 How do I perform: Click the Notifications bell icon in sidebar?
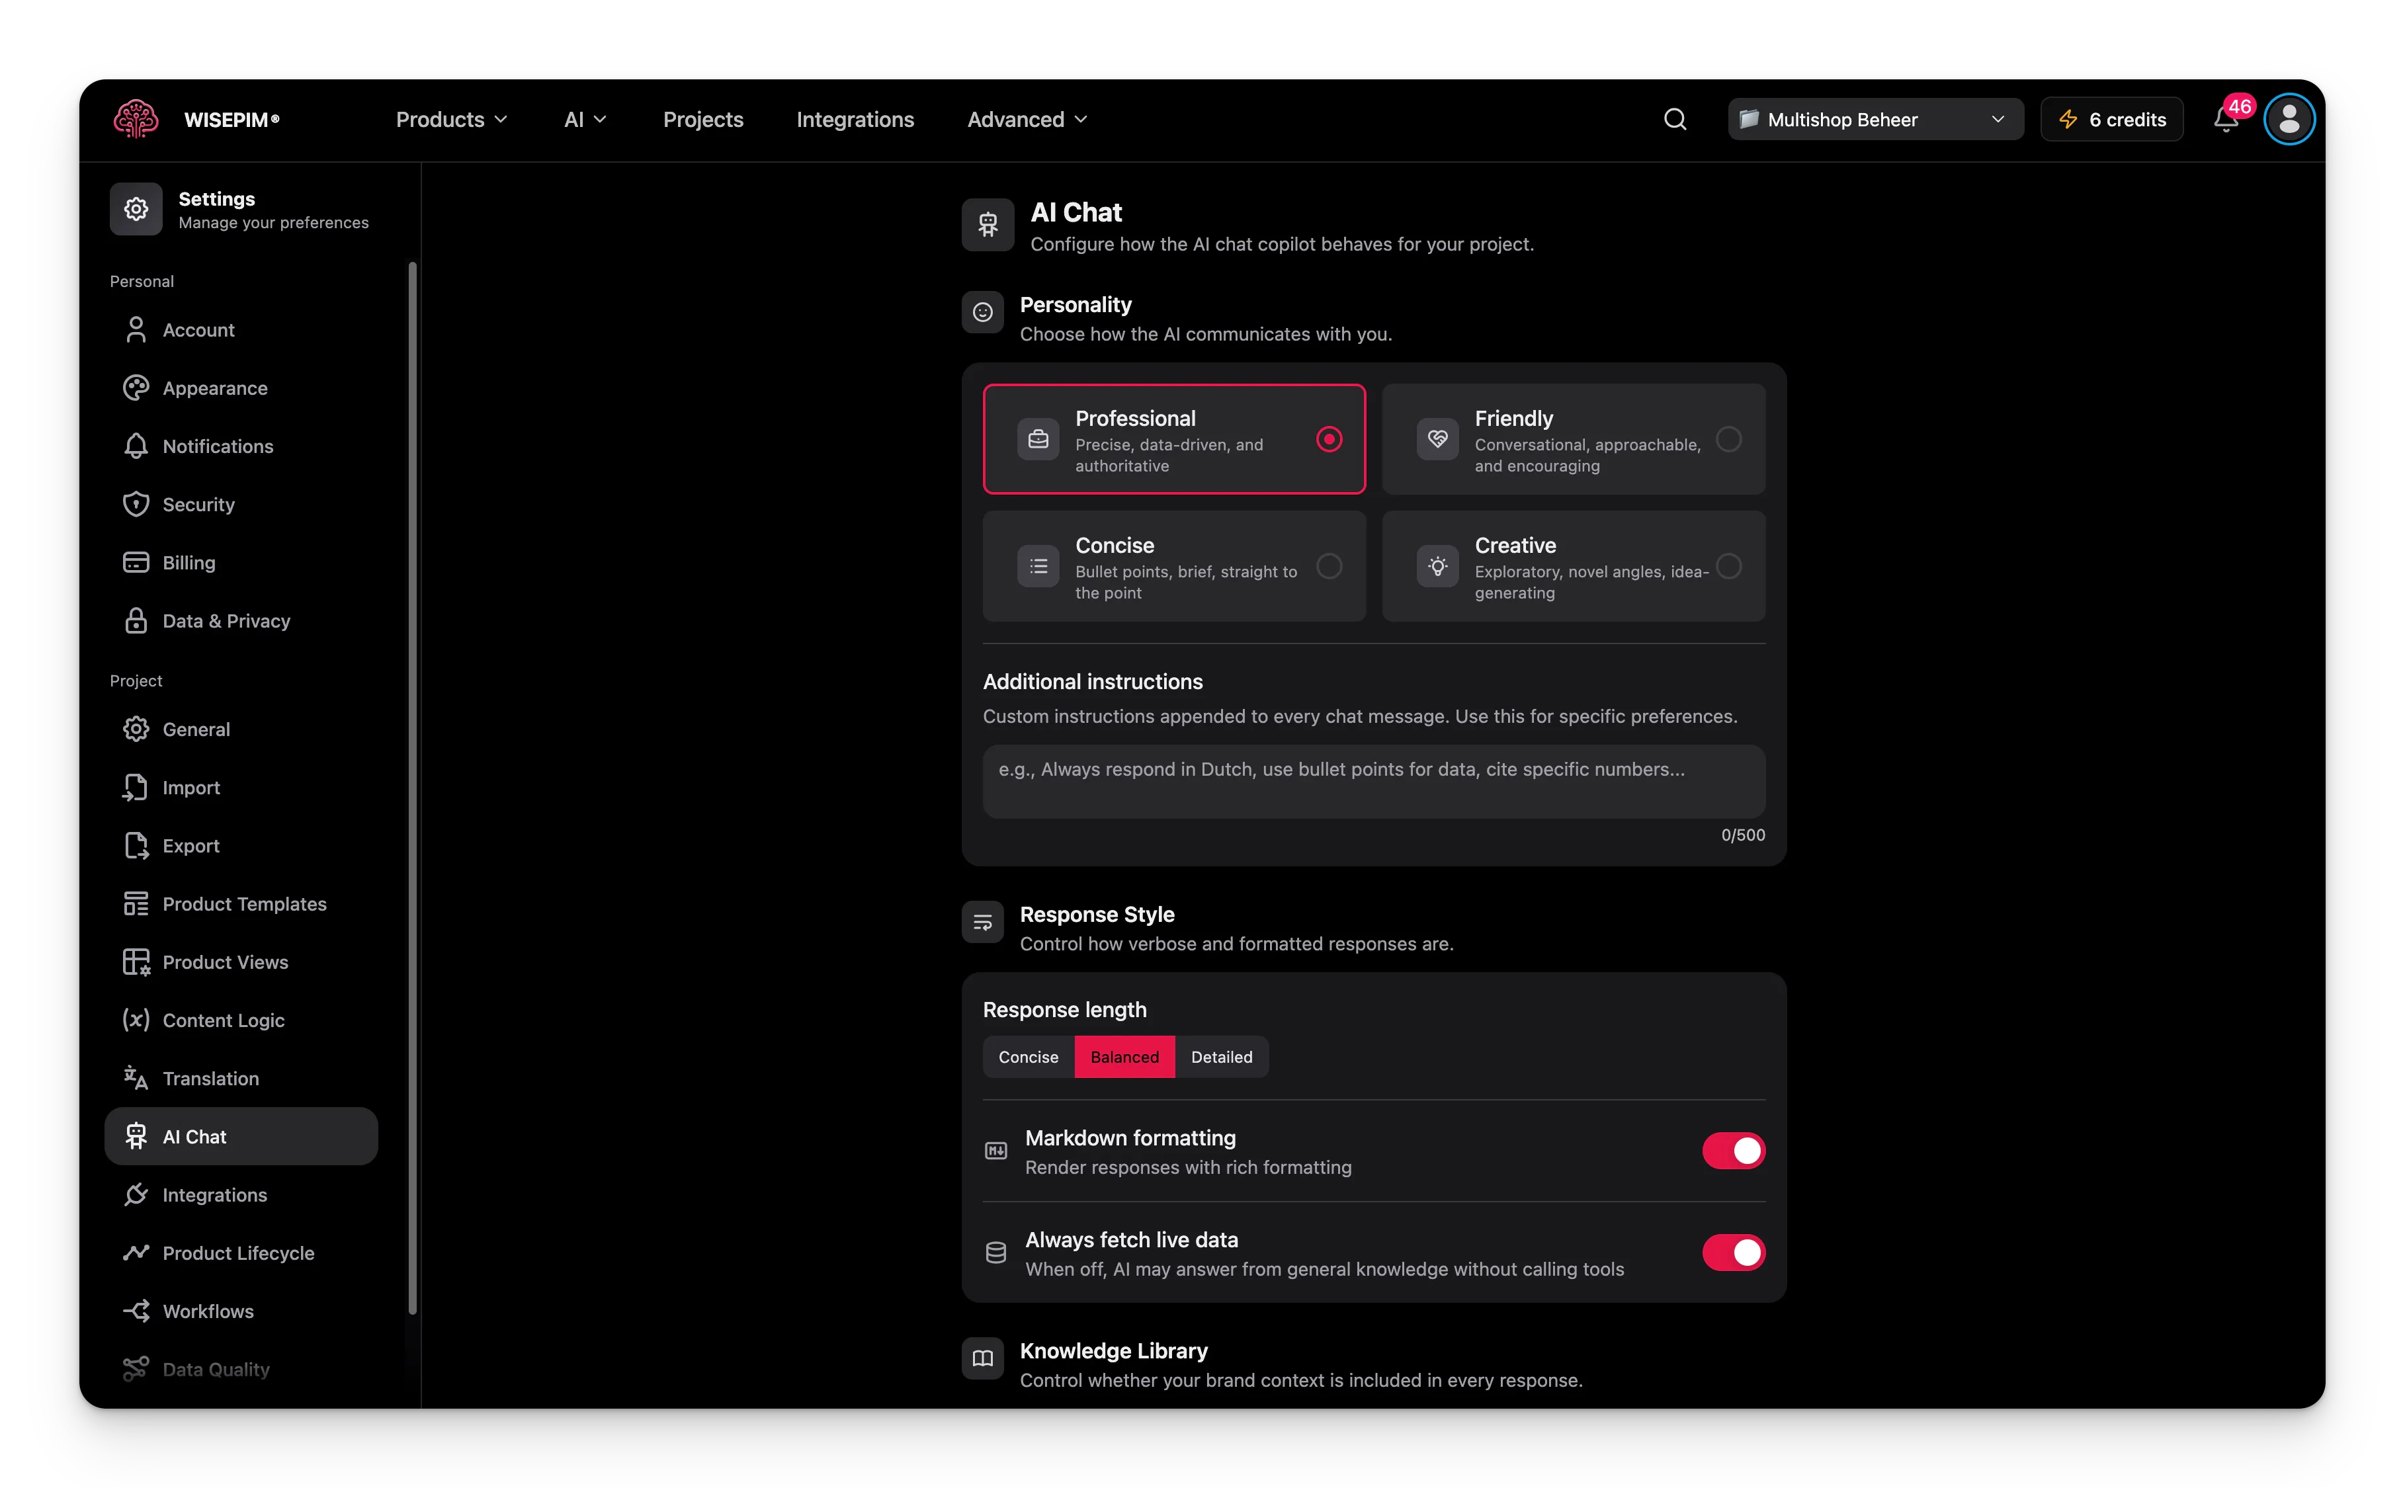pos(136,446)
